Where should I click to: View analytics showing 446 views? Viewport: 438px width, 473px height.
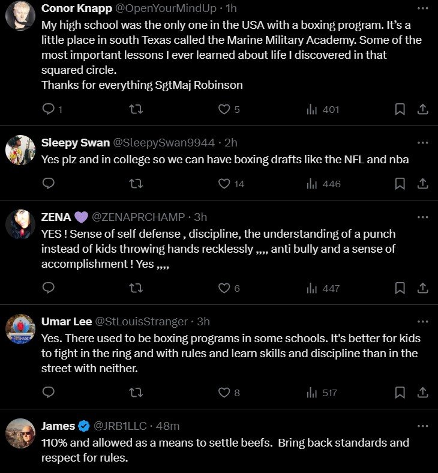(x=323, y=184)
